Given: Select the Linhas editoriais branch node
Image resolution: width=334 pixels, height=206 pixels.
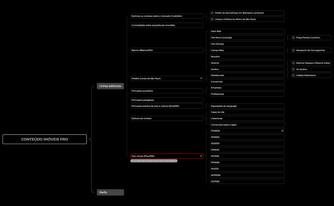Looking at the screenshot, I should pos(110,86).
